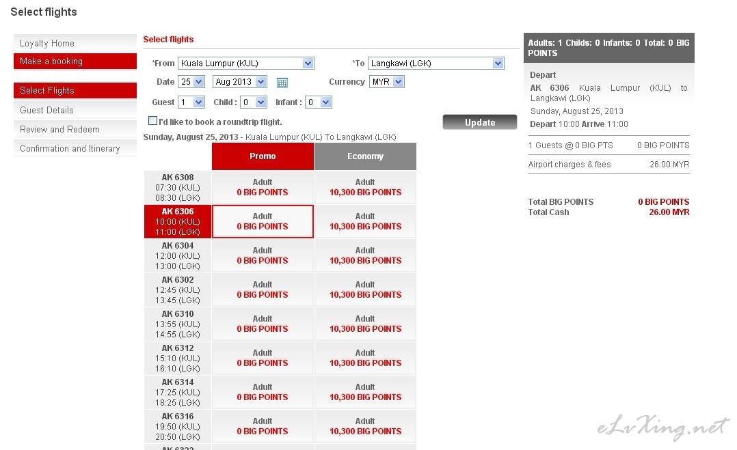This screenshot has height=450, width=737.
Task: Select Economy fare for flight AK 6310
Action: [365, 324]
